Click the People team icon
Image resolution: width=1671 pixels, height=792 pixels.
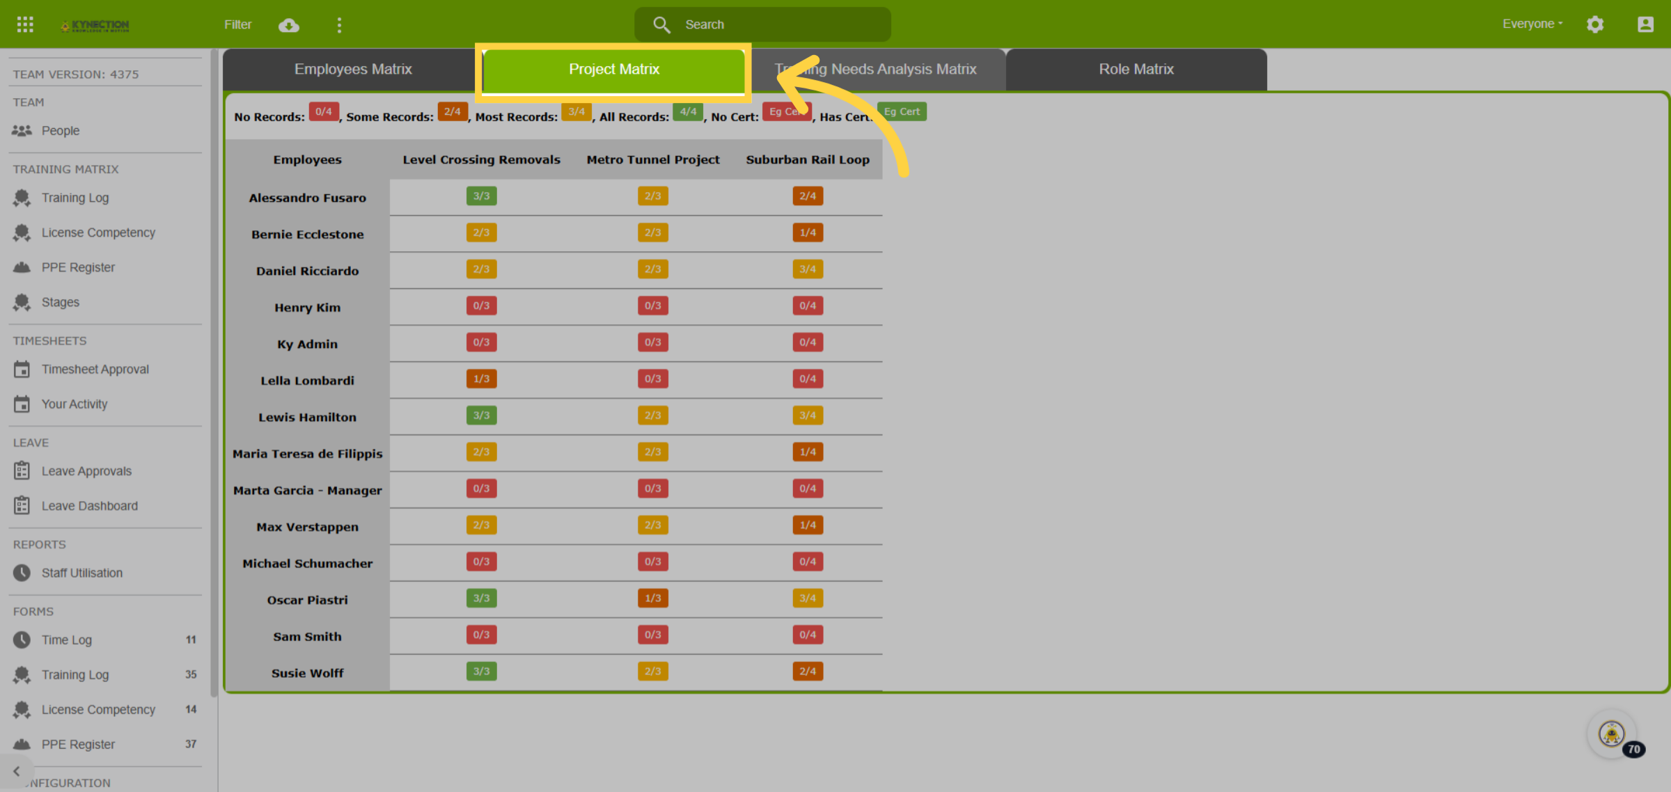click(22, 130)
